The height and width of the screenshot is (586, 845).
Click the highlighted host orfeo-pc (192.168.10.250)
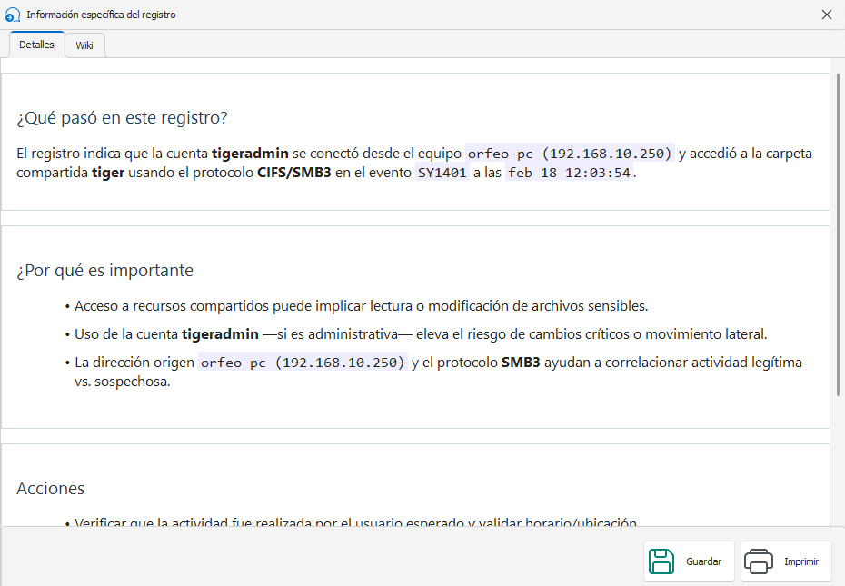(x=568, y=153)
